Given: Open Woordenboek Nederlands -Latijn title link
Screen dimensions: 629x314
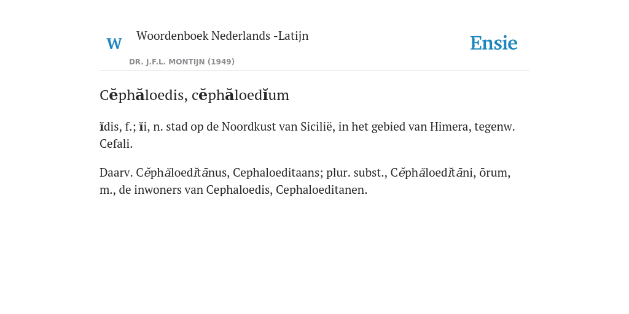Looking at the screenshot, I should pos(222,36).
